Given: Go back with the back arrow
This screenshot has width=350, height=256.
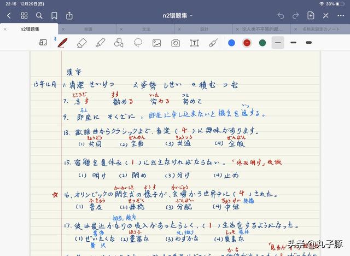Looking at the screenshot, I should coord(9,16).
